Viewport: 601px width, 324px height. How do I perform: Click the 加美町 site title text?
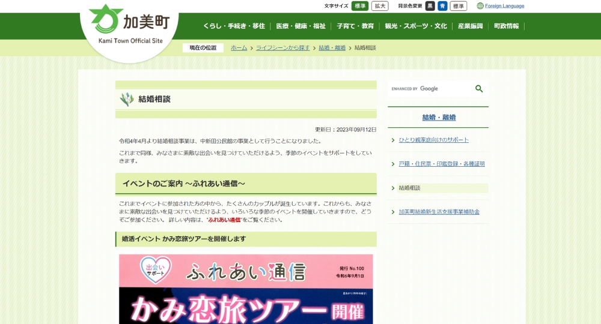pyautogui.click(x=147, y=22)
